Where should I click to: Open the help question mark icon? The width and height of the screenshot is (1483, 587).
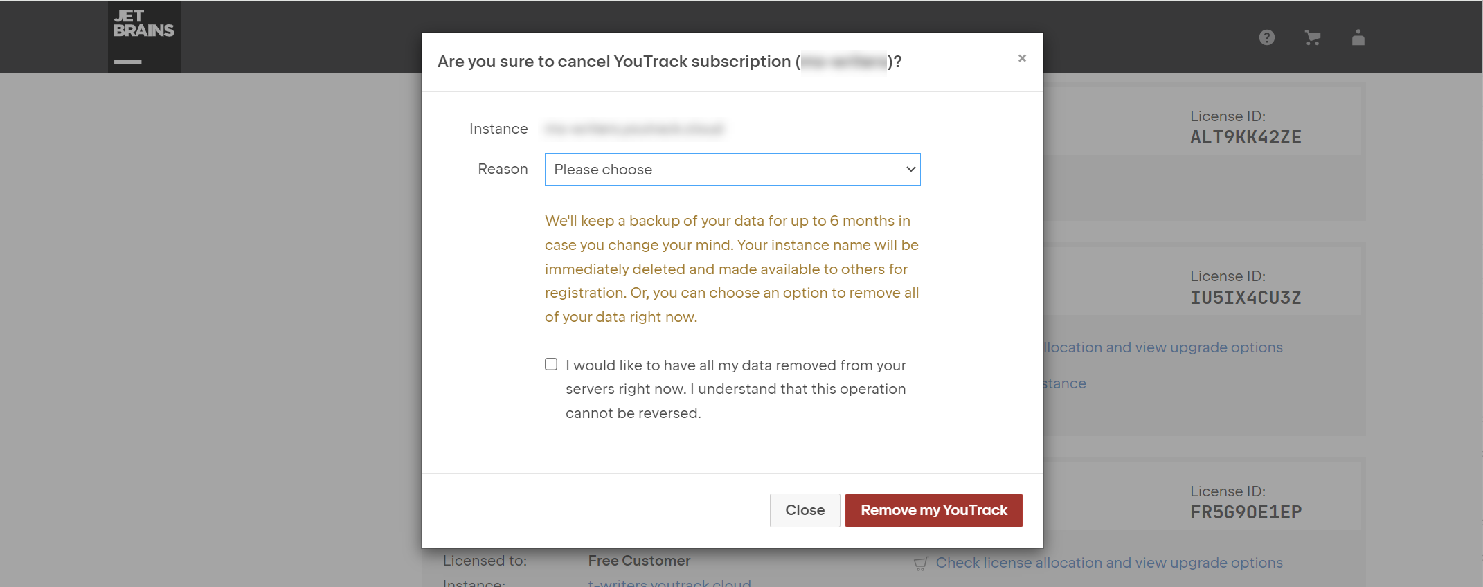coord(1266,37)
